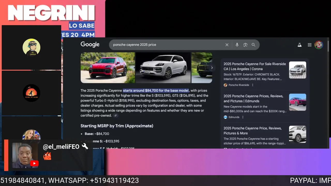331x186 pixels.
Task: Click the Edmunds source name
Action: click(234, 117)
